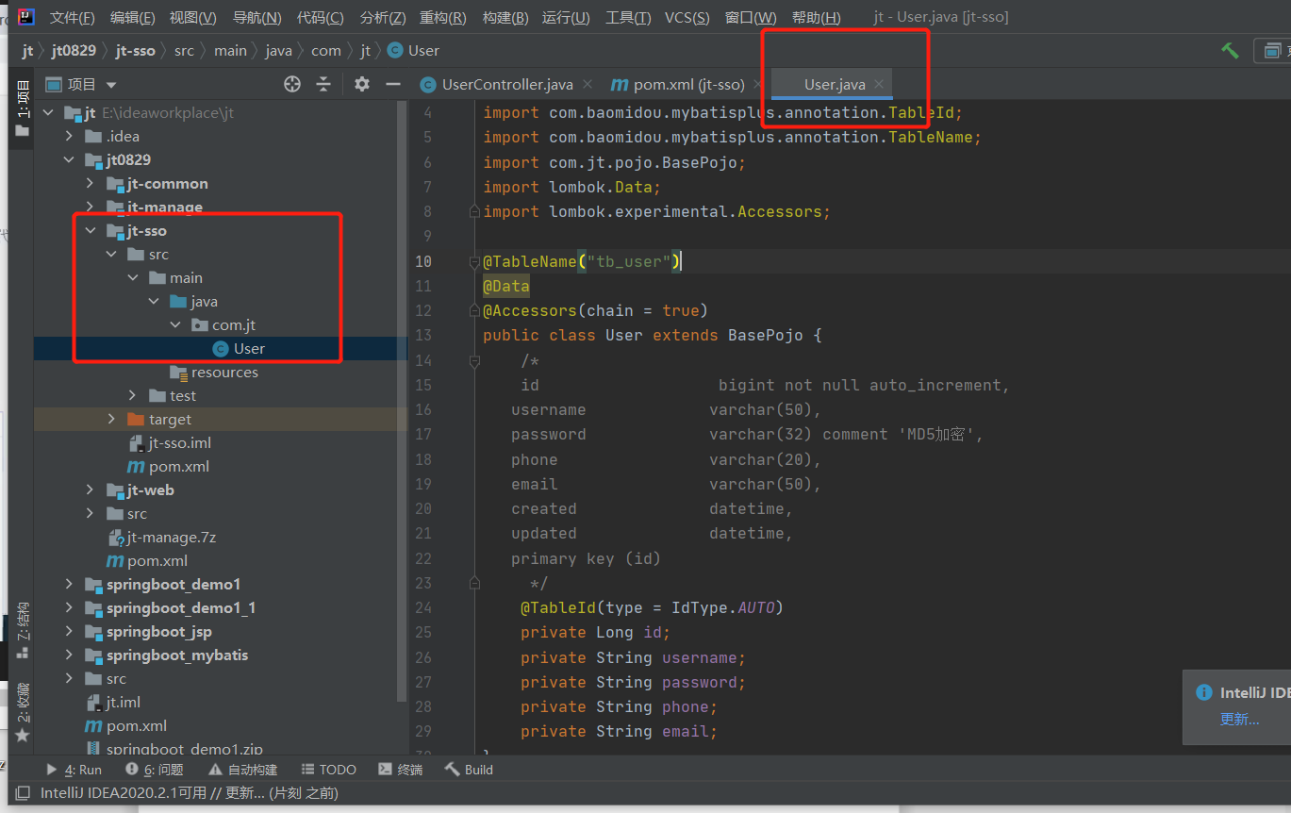Toggle the 2: 收藏 favorites side button
This screenshot has height=813, width=1291.
pyautogui.click(x=22, y=711)
